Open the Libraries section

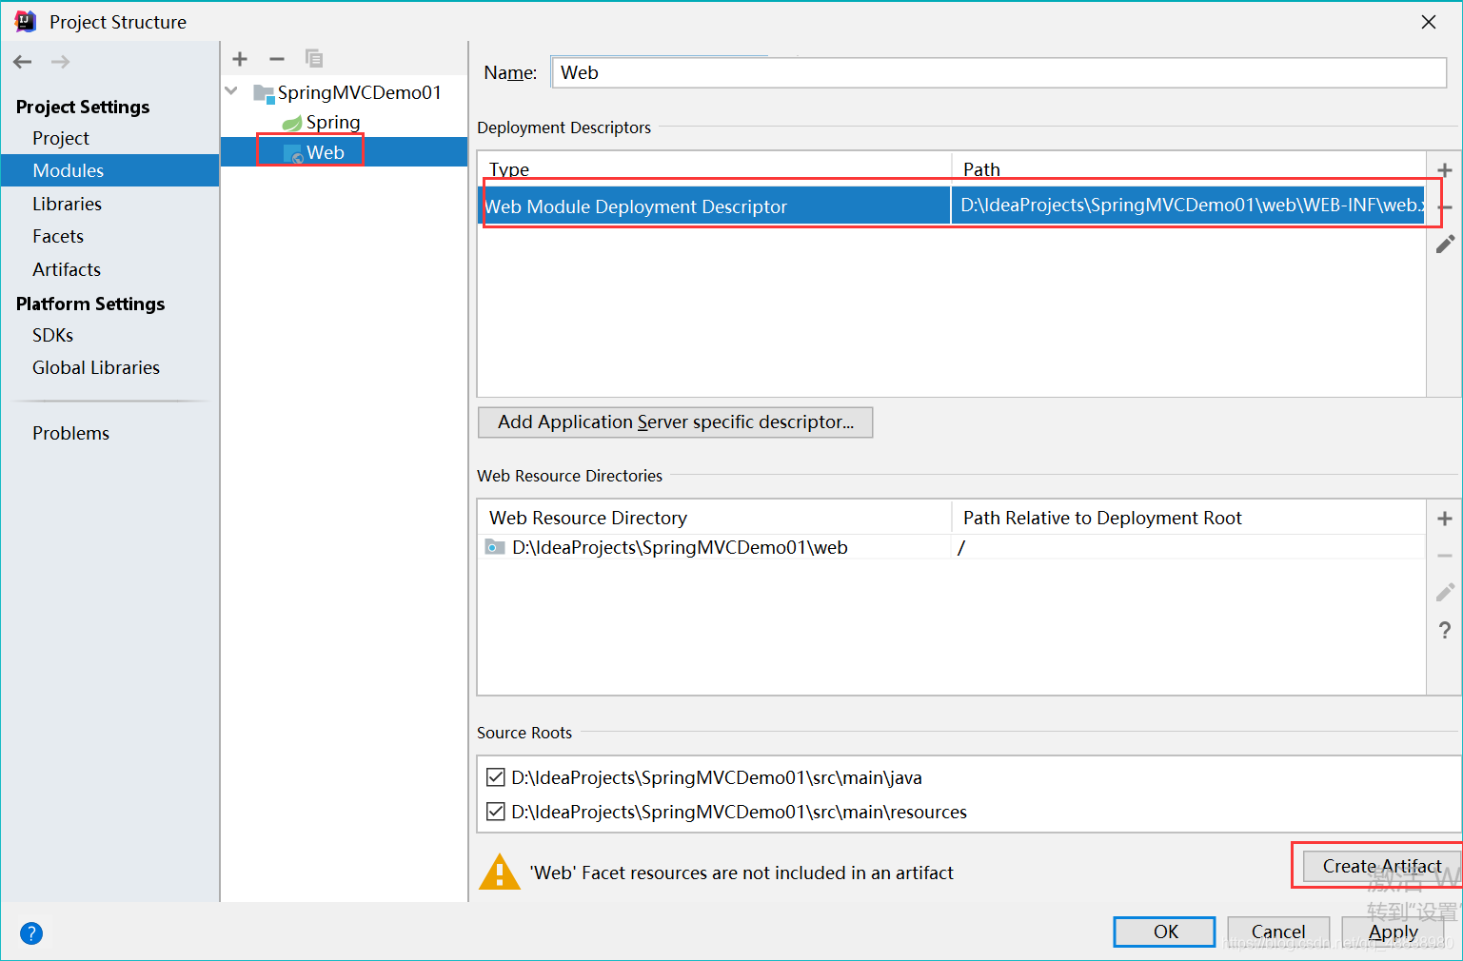point(67,204)
